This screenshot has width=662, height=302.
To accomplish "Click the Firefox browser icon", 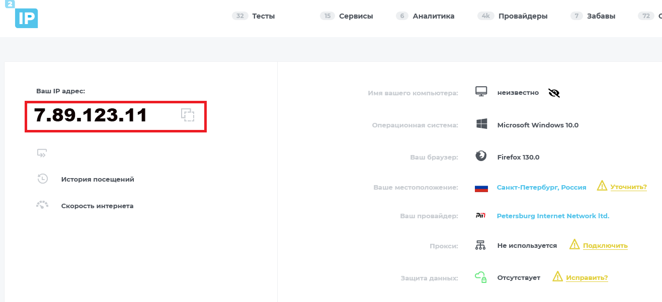I will pos(480,156).
